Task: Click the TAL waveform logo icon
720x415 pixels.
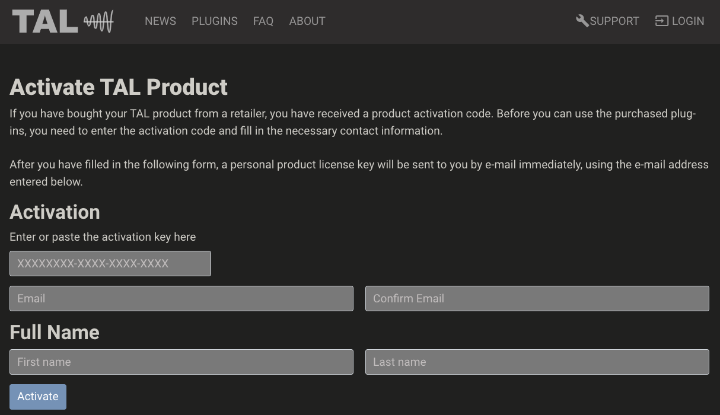Action: (97, 21)
